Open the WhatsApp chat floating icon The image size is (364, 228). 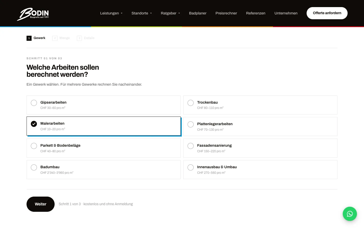pyautogui.click(x=350, y=214)
